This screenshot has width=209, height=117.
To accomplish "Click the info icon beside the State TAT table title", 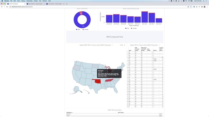I will tap(159, 45).
